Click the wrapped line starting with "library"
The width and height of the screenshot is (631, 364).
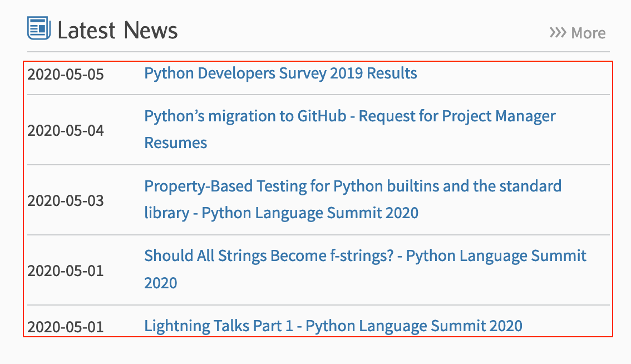click(281, 213)
